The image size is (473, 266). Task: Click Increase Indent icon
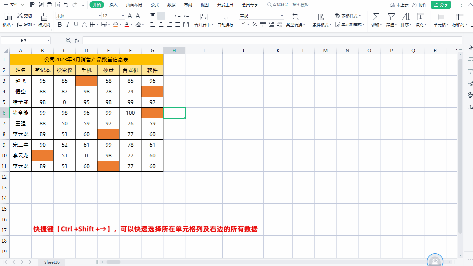pyautogui.click(x=186, y=16)
